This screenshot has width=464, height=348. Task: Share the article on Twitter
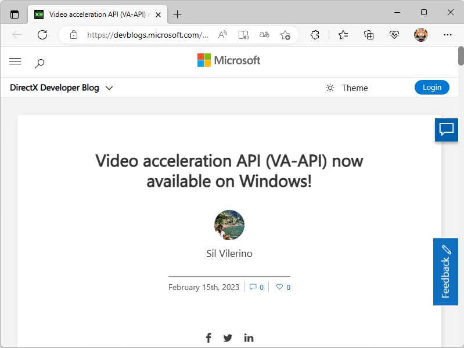[228, 338]
